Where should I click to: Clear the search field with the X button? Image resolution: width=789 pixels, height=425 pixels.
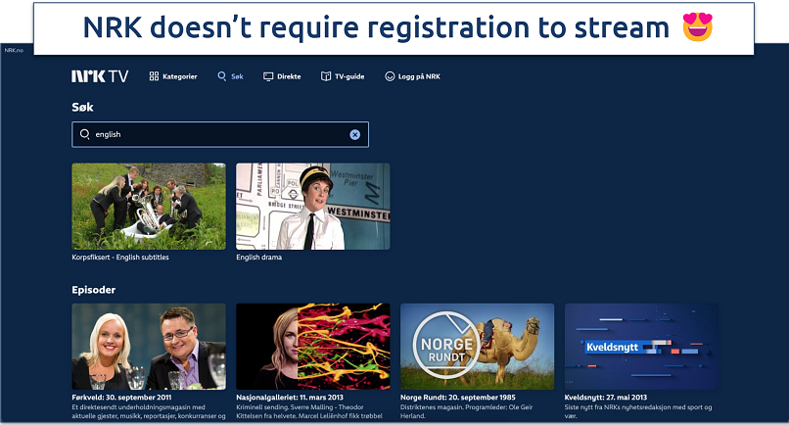click(354, 134)
